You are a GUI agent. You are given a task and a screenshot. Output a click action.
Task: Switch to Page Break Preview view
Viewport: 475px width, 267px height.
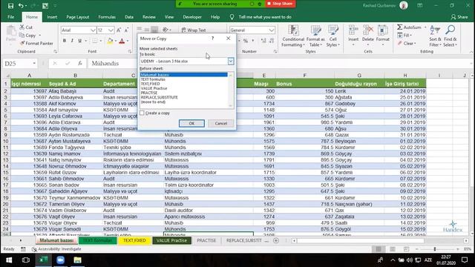(x=406, y=249)
